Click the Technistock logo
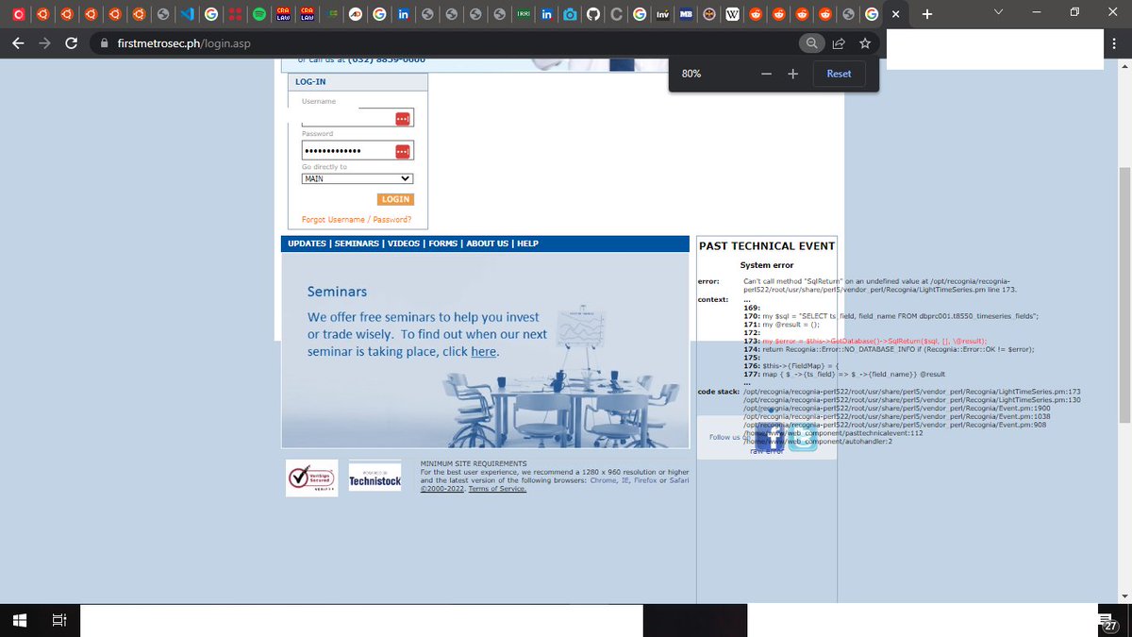The image size is (1132, 637). click(375, 477)
